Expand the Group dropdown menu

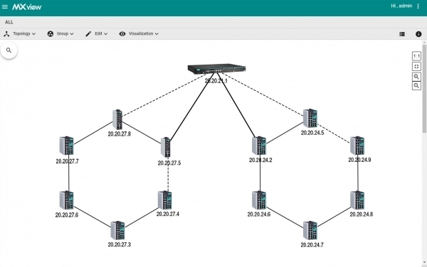(x=60, y=33)
